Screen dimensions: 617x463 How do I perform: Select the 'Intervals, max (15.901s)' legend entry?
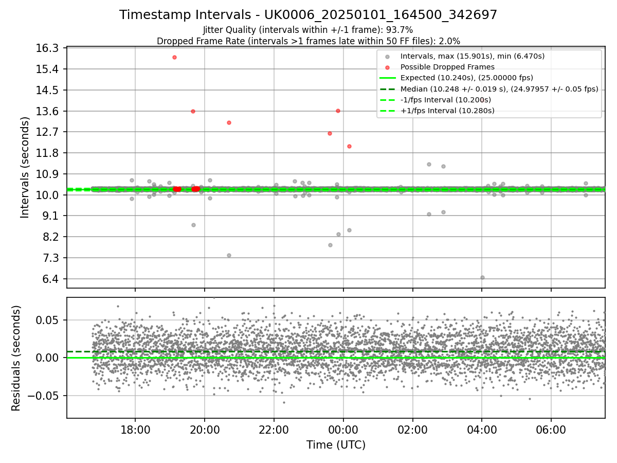tap(472, 56)
